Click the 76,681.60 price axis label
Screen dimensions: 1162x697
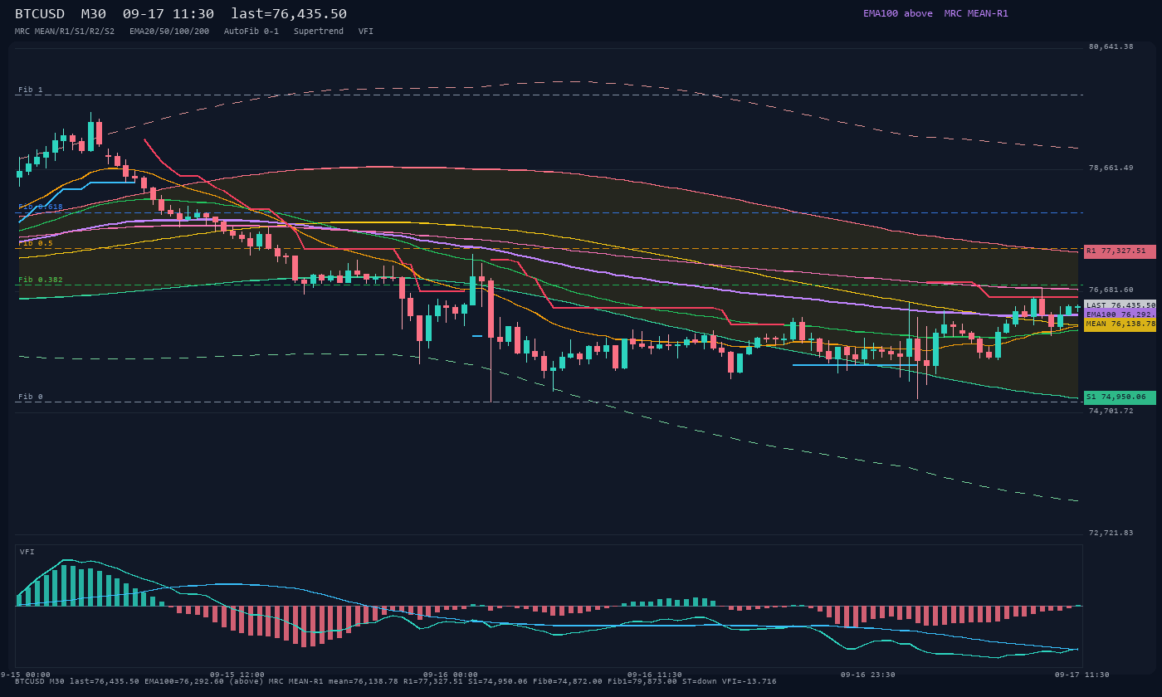coord(1111,290)
